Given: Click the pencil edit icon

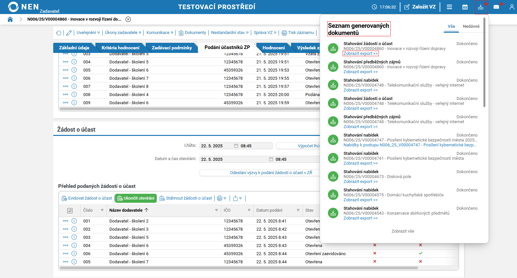Looking at the screenshot, I should click(69, 33).
